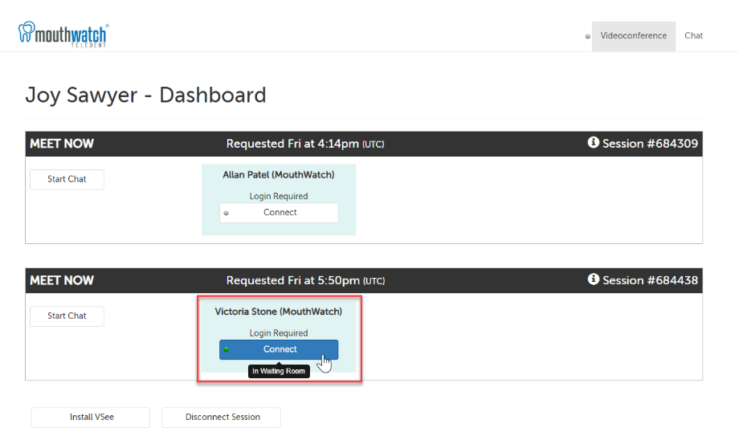This screenshot has width=743, height=432.
Task: Click Allan Patel (MouthWatch) name
Action: (x=279, y=175)
